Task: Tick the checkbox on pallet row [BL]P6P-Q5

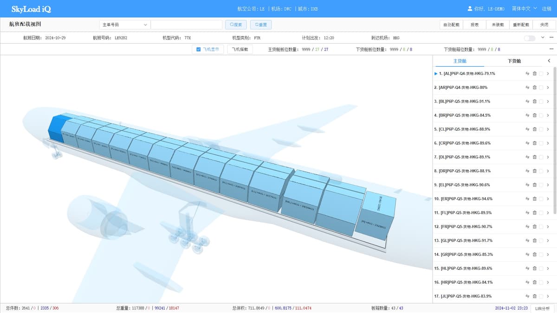Action: 541,101
